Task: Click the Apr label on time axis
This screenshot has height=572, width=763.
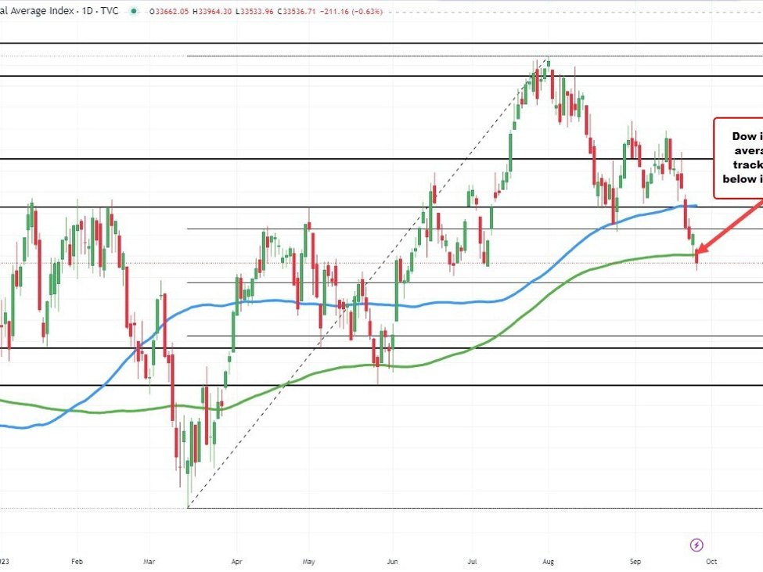Action: pos(236,561)
